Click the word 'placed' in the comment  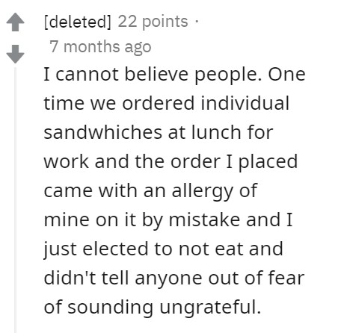[x=268, y=162]
